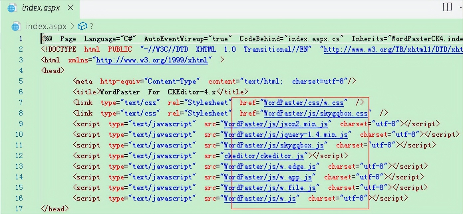Click line number 7 in the gutter
Screen dimensions: 463x214
(x=21, y=103)
